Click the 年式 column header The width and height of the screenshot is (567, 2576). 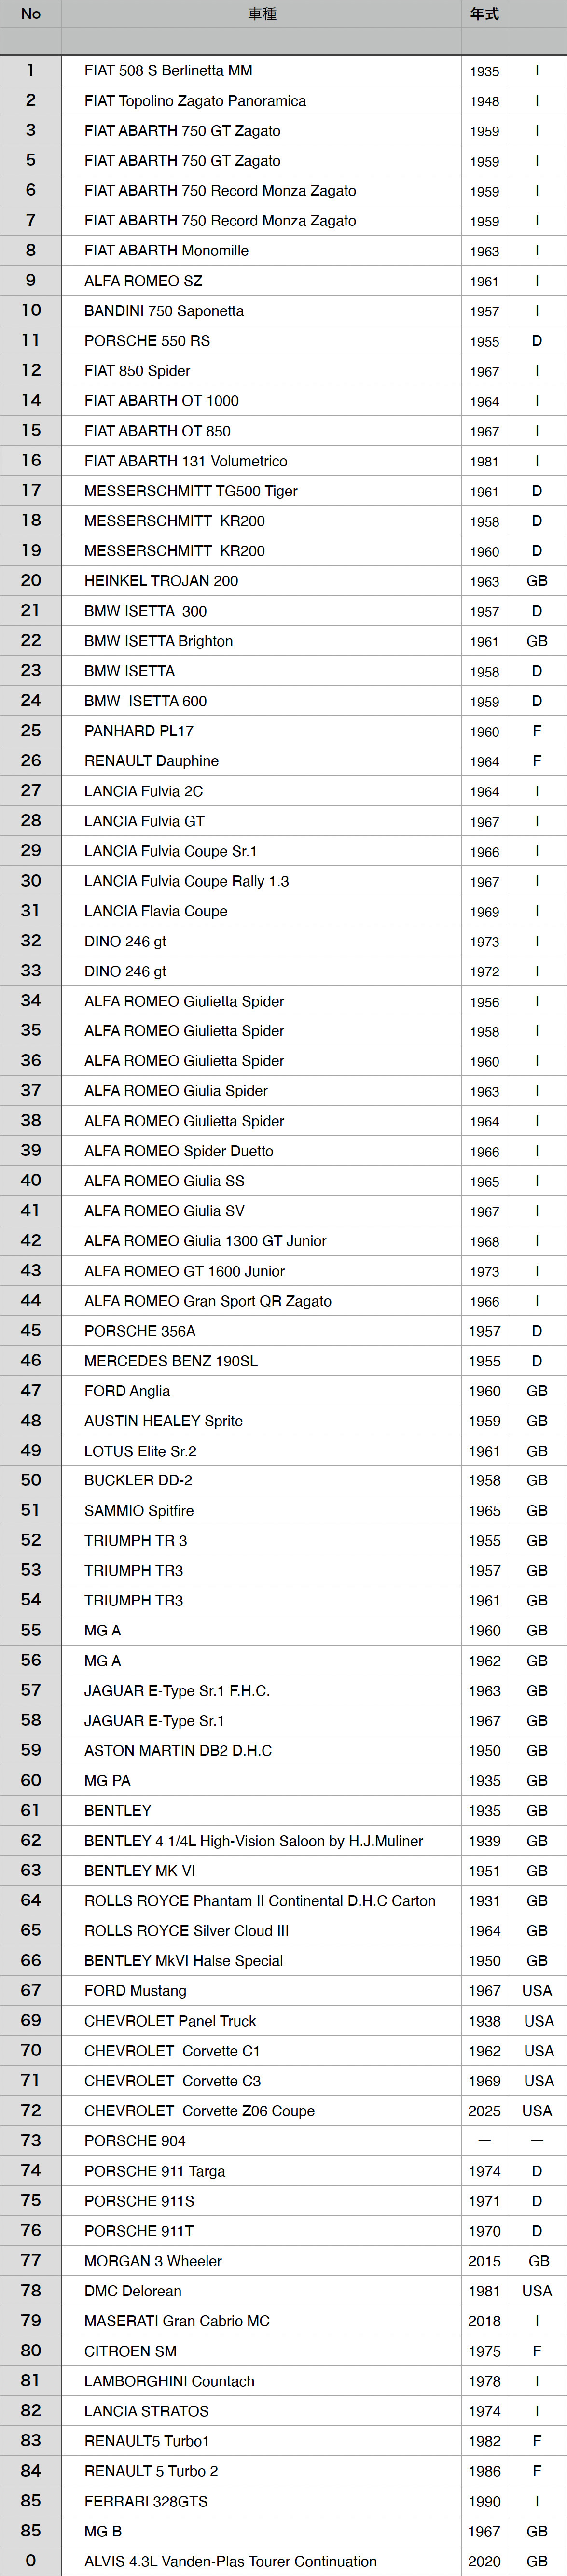pyautogui.click(x=484, y=14)
